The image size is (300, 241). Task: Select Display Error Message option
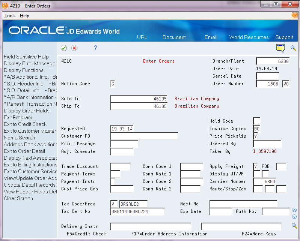tap(30, 63)
